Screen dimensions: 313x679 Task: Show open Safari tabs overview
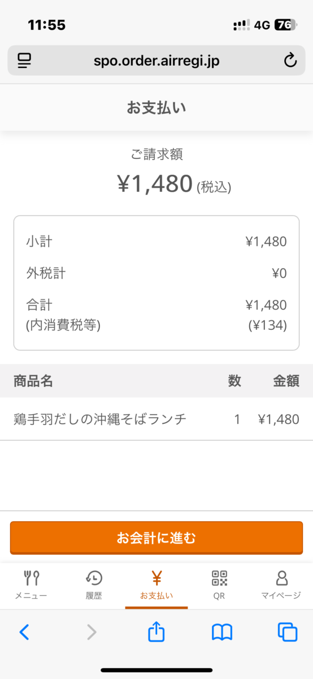coord(288,631)
